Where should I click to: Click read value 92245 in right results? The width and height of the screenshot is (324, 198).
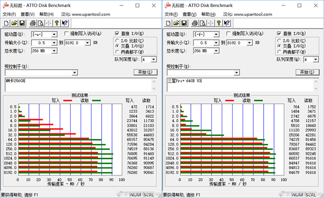tap(310, 154)
